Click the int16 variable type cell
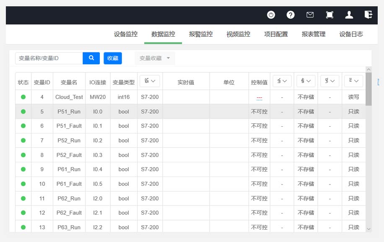384x242 pixels. click(x=124, y=97)
